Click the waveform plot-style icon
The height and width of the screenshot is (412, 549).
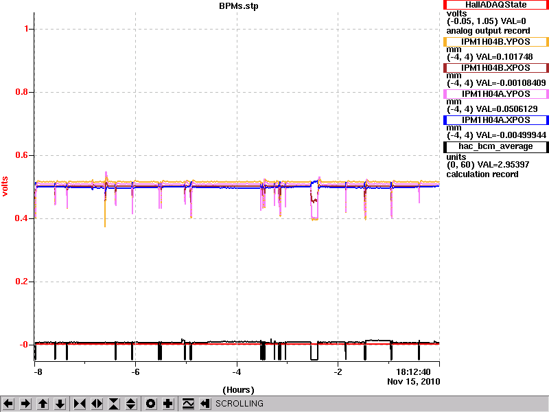pos(188,404)
